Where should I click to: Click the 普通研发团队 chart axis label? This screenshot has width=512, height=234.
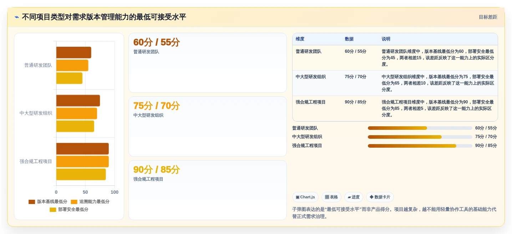pos(38,65)
